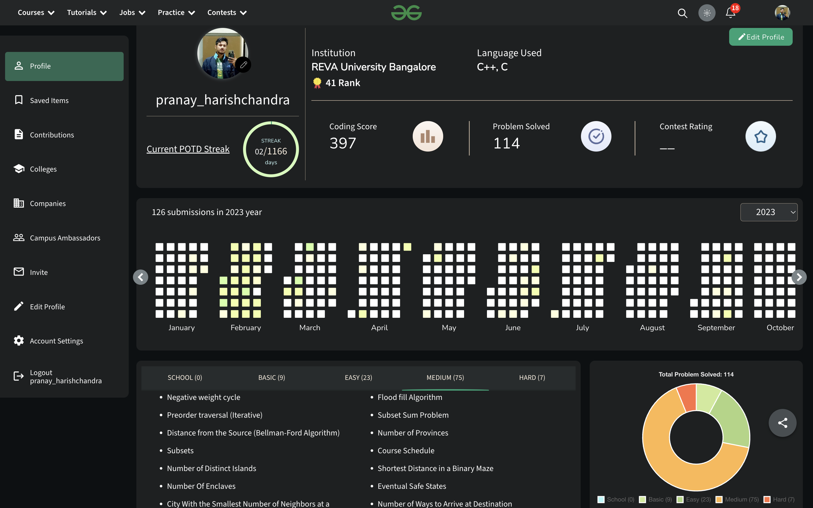Click the large profile photo
813x508 pixels.
(222, 53)
